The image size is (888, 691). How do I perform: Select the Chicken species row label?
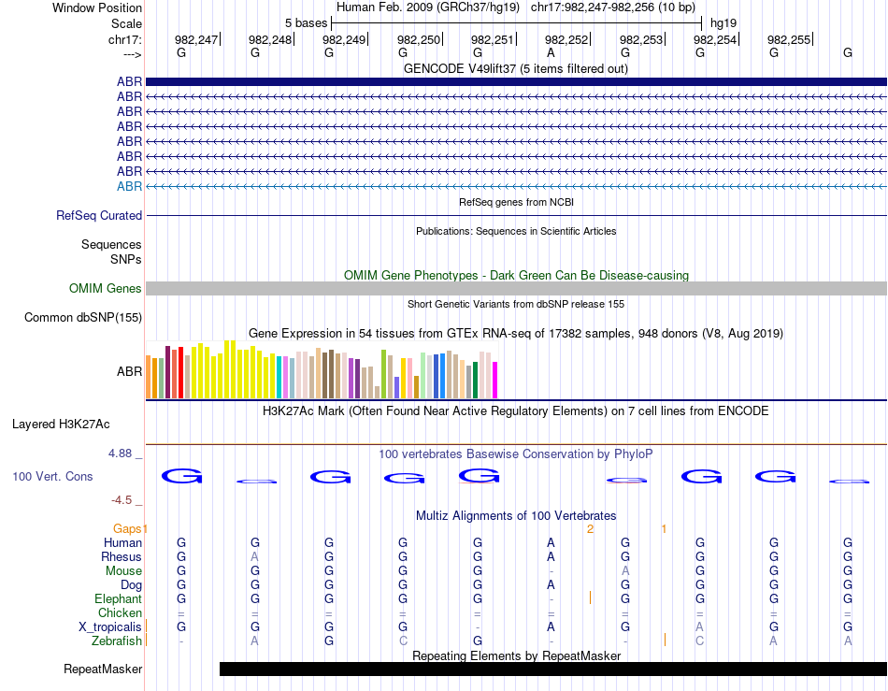(x=120, y=612)
